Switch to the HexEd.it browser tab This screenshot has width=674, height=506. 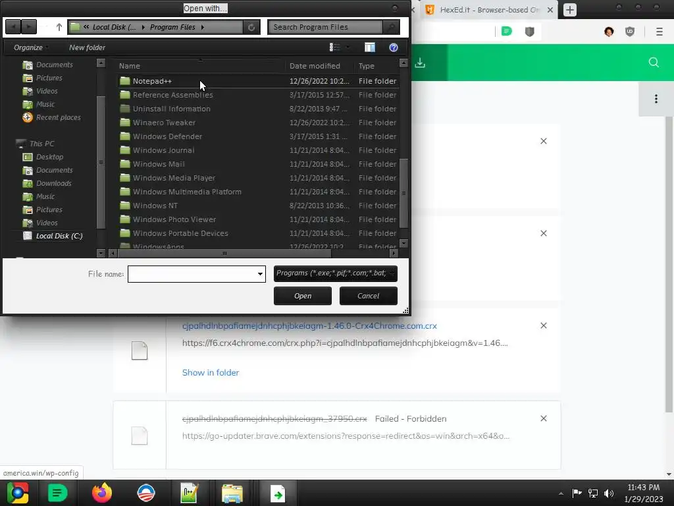(490, 9)
